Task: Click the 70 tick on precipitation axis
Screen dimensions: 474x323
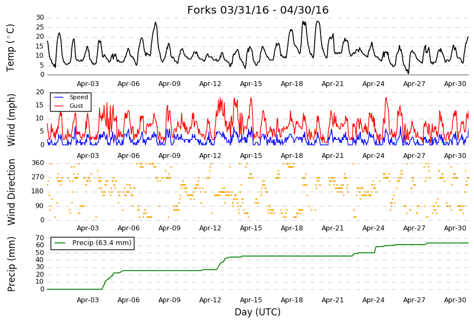Action: point(40,238)
